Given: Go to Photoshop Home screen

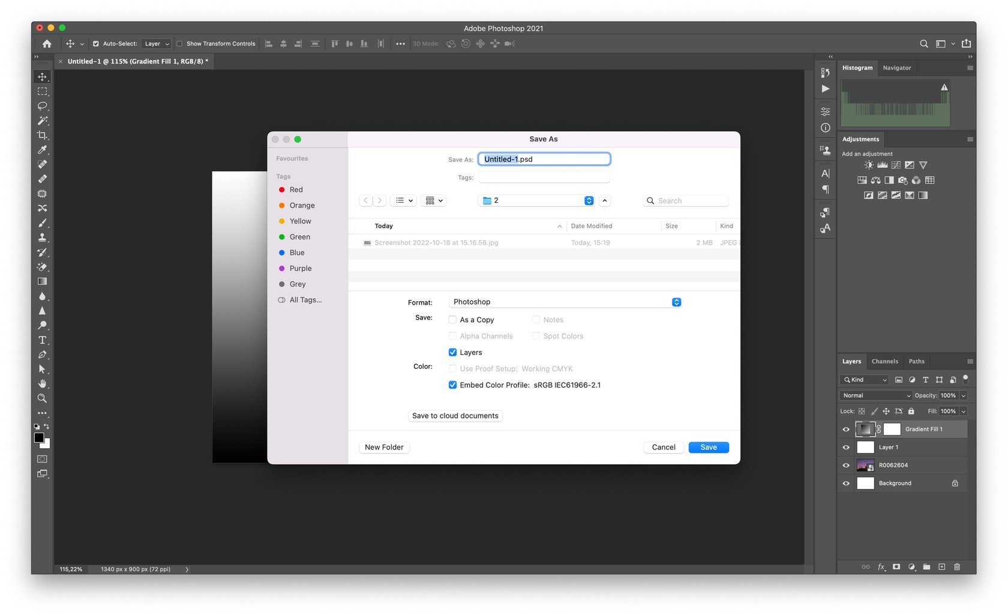Looking at the screenshot, I should pyautogui.click(x=47, y=44).
